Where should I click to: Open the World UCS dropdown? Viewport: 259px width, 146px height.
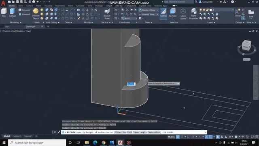pyautogui.click(x=129, y=18)
